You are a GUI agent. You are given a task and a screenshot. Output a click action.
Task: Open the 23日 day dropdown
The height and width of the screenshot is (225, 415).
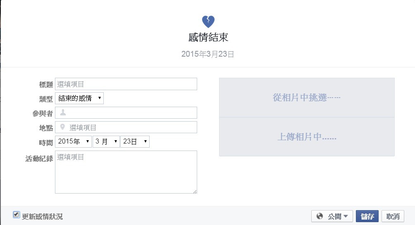point(135,141)
